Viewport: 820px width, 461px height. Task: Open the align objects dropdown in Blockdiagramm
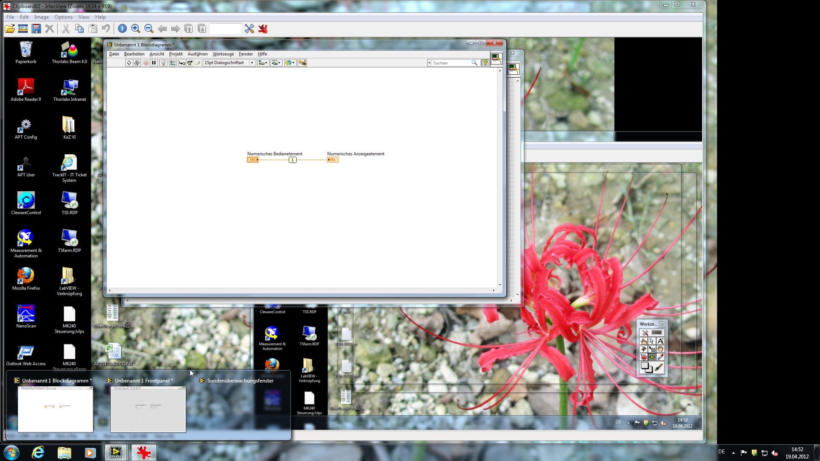(x=263, y=63)
